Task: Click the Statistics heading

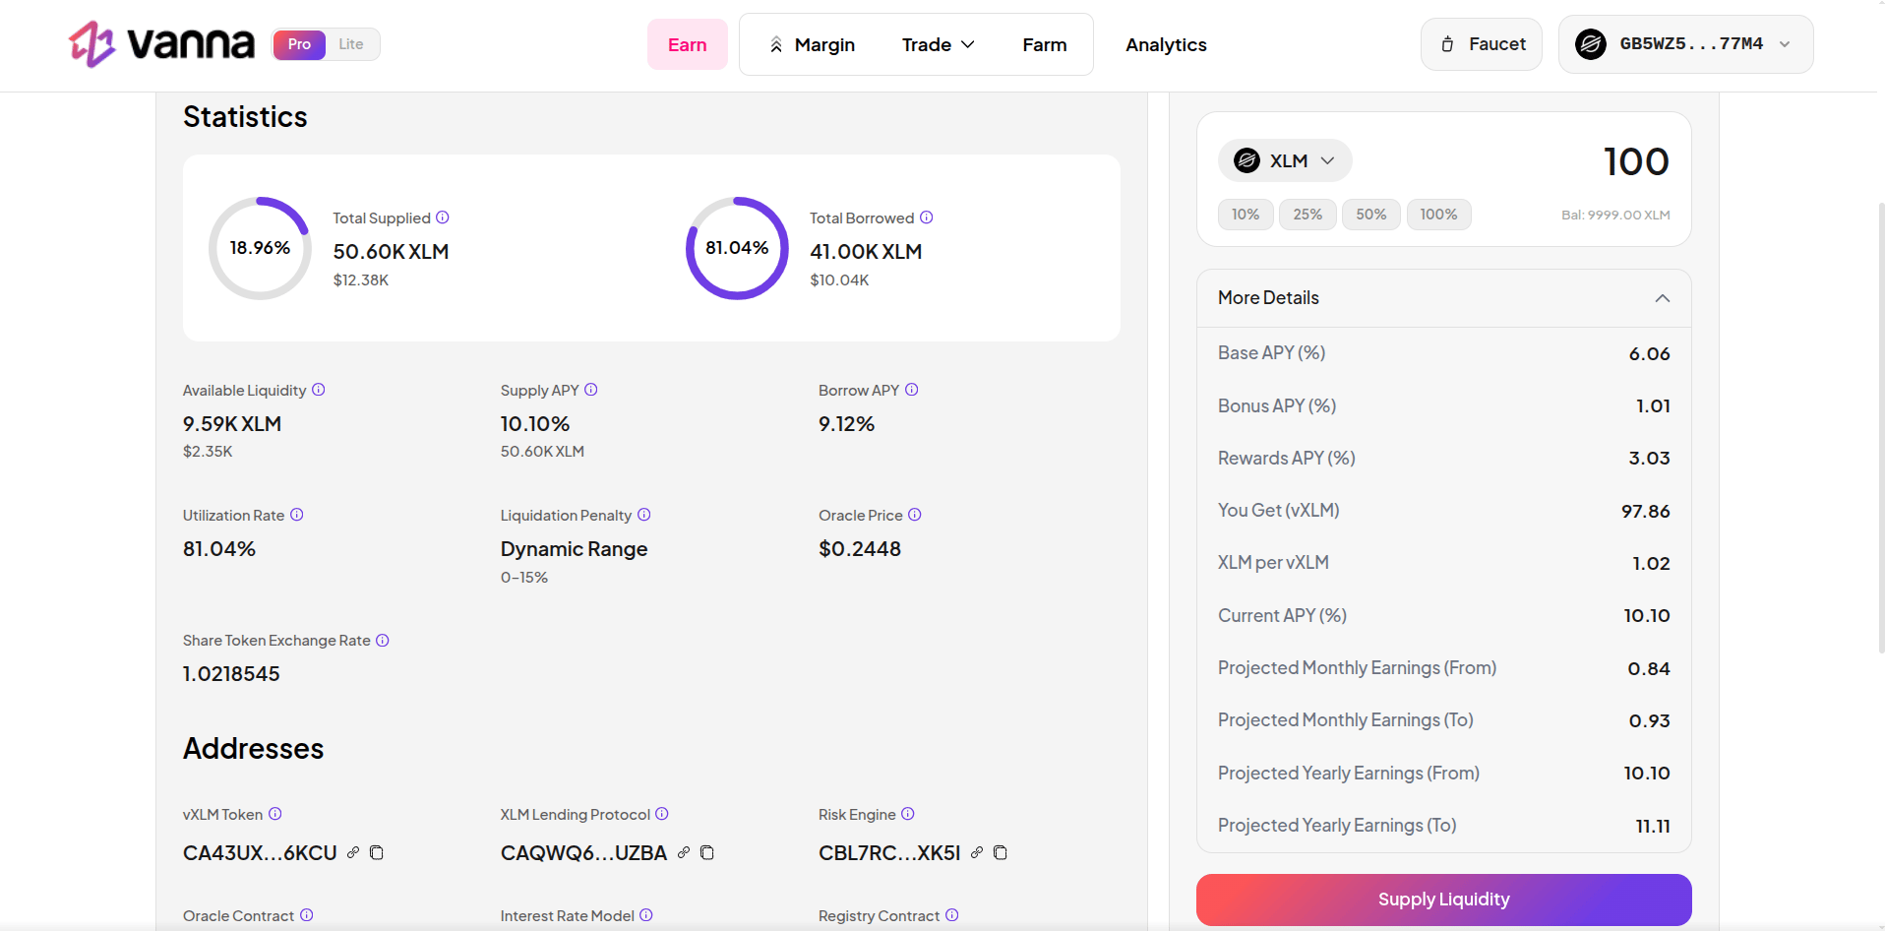Action: pyautogui.click(x=245, y=117)
